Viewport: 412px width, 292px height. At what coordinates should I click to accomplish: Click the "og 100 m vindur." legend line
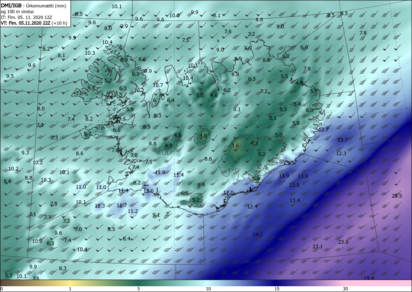coord(18,12)
